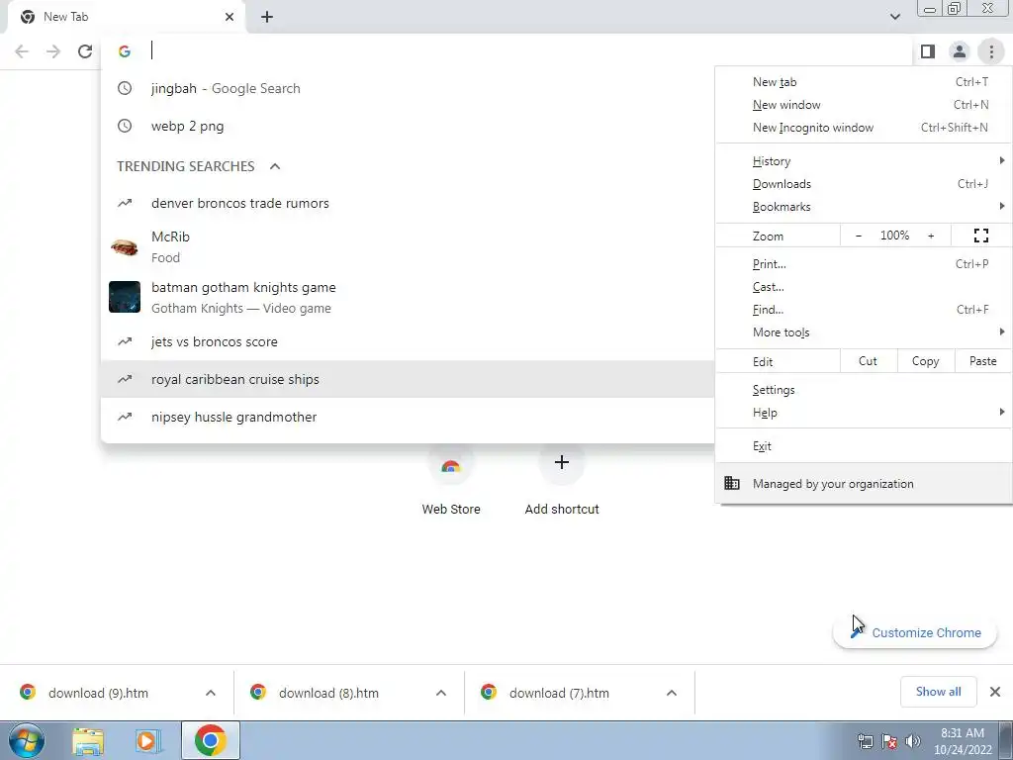The height and width of the screenshot is (760, 1013).
Task: Click the network tray icon
Action: [x=865, y=741]
